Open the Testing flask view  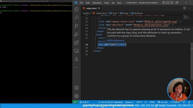click(x=76, y=59)
